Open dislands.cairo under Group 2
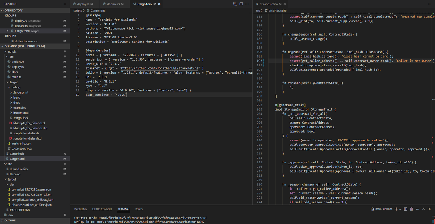Viewport: 435px width, 224px height. pos(35,41)
